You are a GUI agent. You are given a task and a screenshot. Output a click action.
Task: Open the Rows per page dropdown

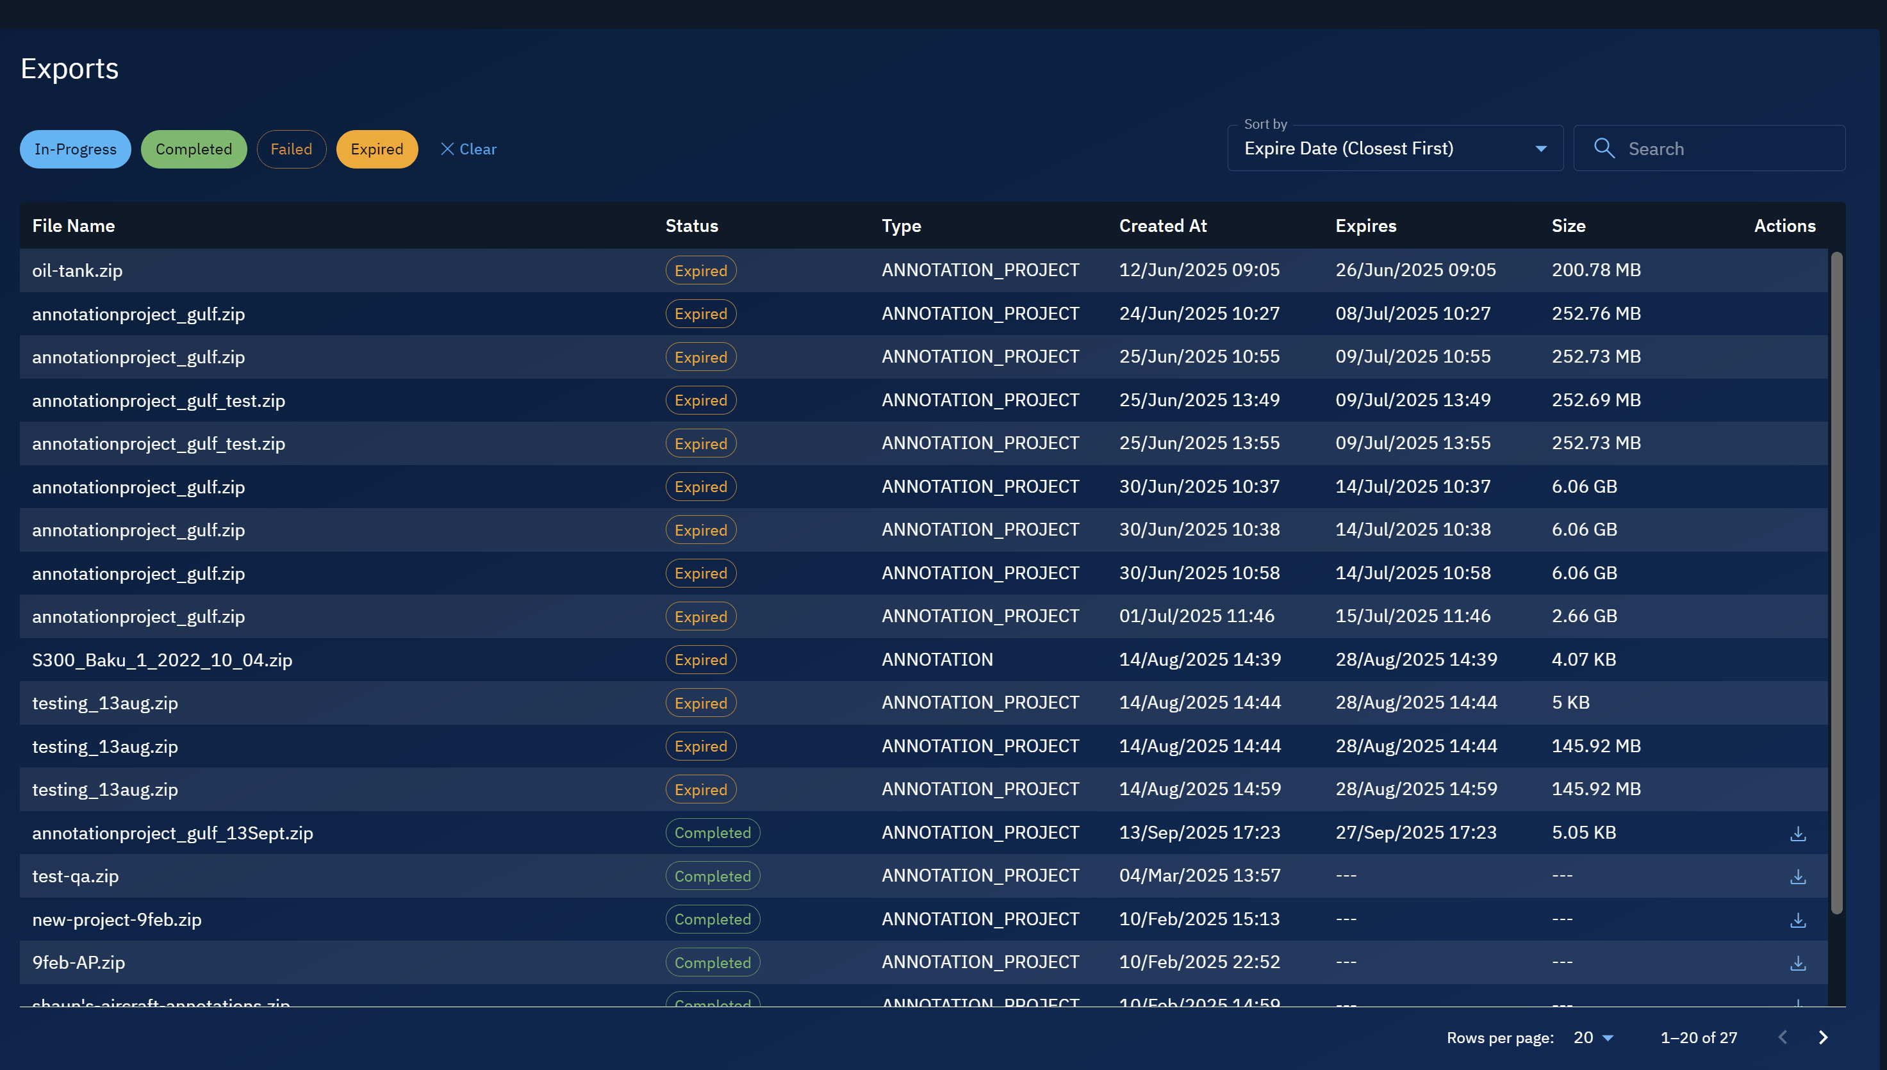pos(1592,1037)
